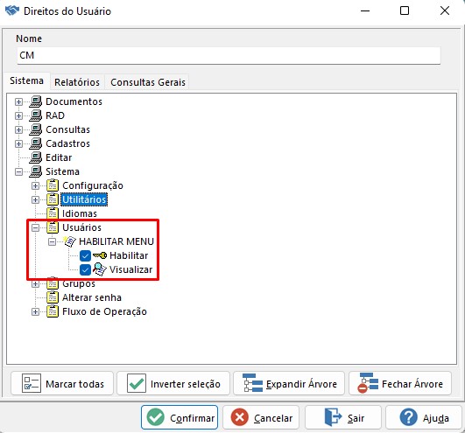Select the Visualizar permission label
This screenshot has height=433, width=465.
[x=130, y=269]
